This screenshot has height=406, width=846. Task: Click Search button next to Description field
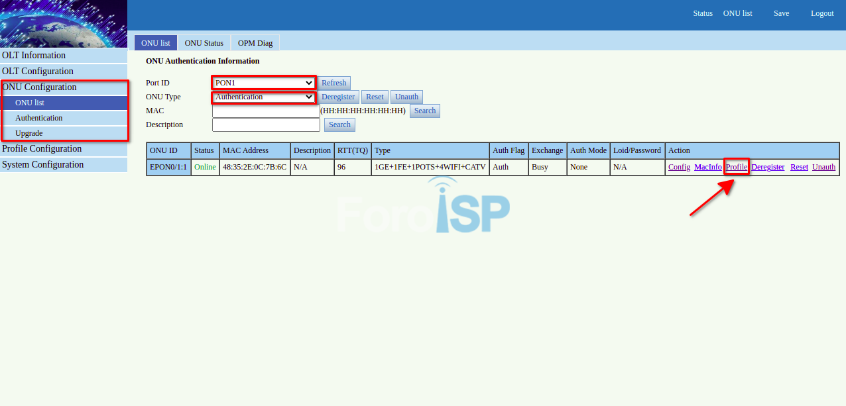(339, 125)
